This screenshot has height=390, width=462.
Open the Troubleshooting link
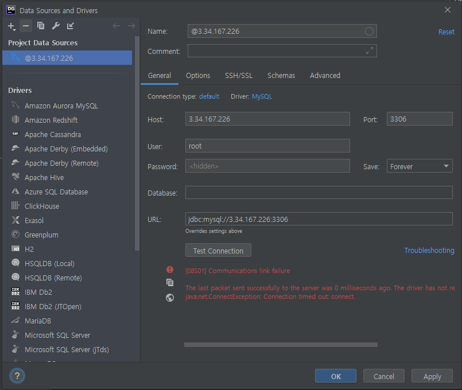click(x=429, y=251)
